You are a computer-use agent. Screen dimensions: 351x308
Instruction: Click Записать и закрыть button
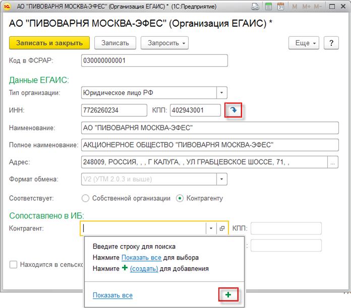(49, 43)
